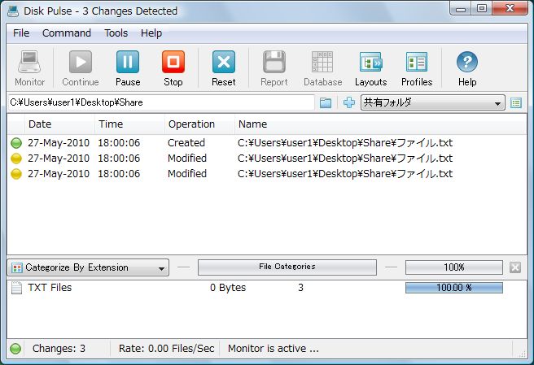Screen dimensions: 534x365
Task: Click the Database toolbar icon
Action: (x=322, y=62)
